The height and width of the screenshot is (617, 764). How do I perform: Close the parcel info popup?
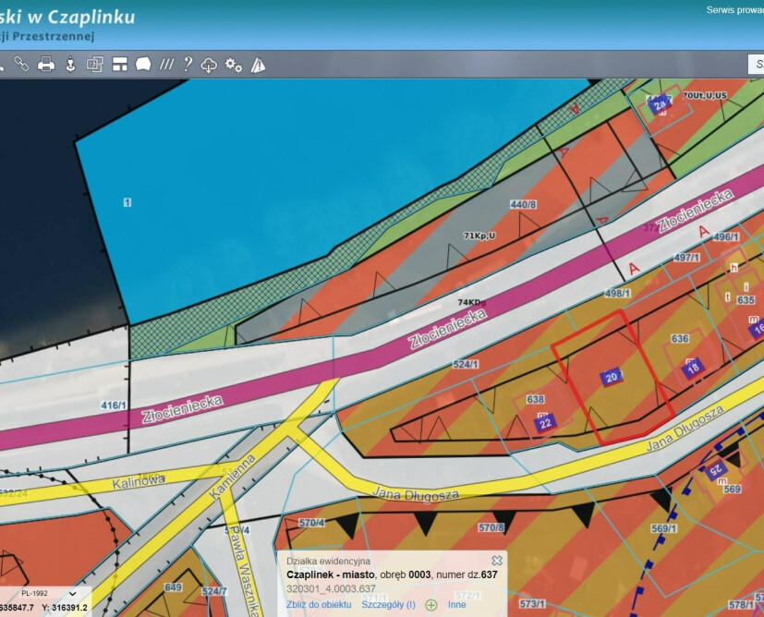[x=497, y=561]
